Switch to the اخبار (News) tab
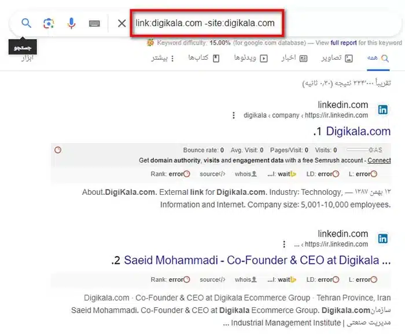 coord(294,58)
